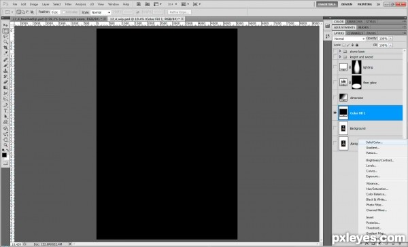
Task: Switch to 12_4_touchedUp.psd document tab
Action: (58, 19)
